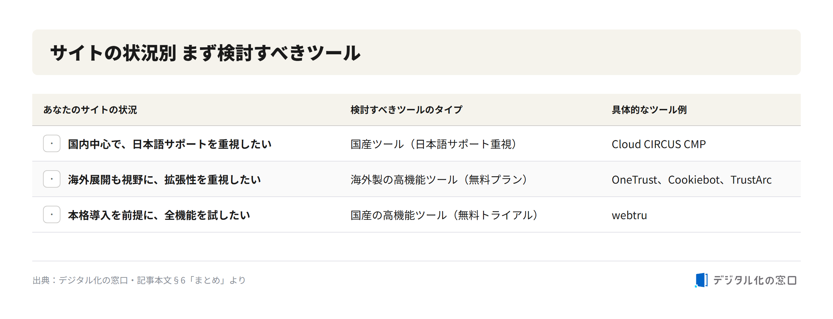Click the 本格導入を前提に、全機能を試したい row label
833x319 pixels.
pos(159,215)
